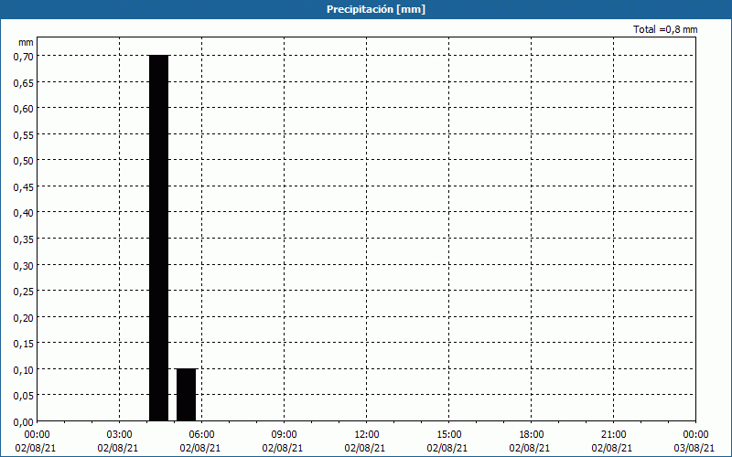
Task: Select y-axis value 0,25
Action: click(x=24, y=292)
